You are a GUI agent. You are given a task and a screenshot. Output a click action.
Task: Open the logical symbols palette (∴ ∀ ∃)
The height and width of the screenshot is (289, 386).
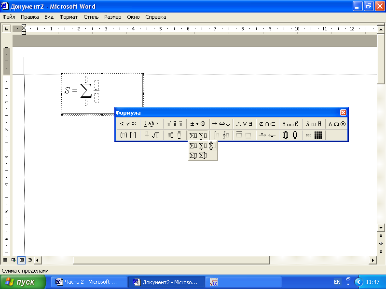[244, 124]
